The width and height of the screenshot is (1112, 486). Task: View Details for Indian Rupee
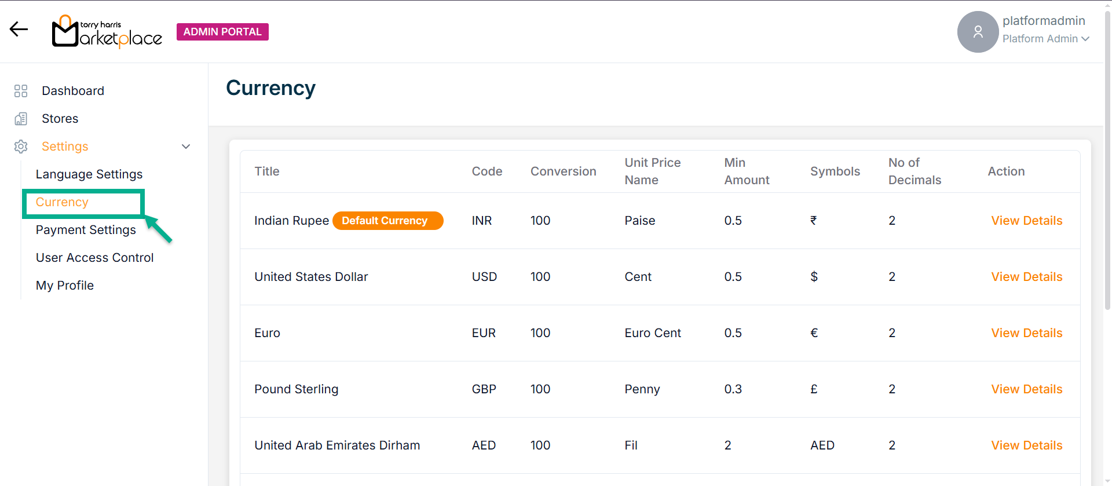(x=1026, y=221)
